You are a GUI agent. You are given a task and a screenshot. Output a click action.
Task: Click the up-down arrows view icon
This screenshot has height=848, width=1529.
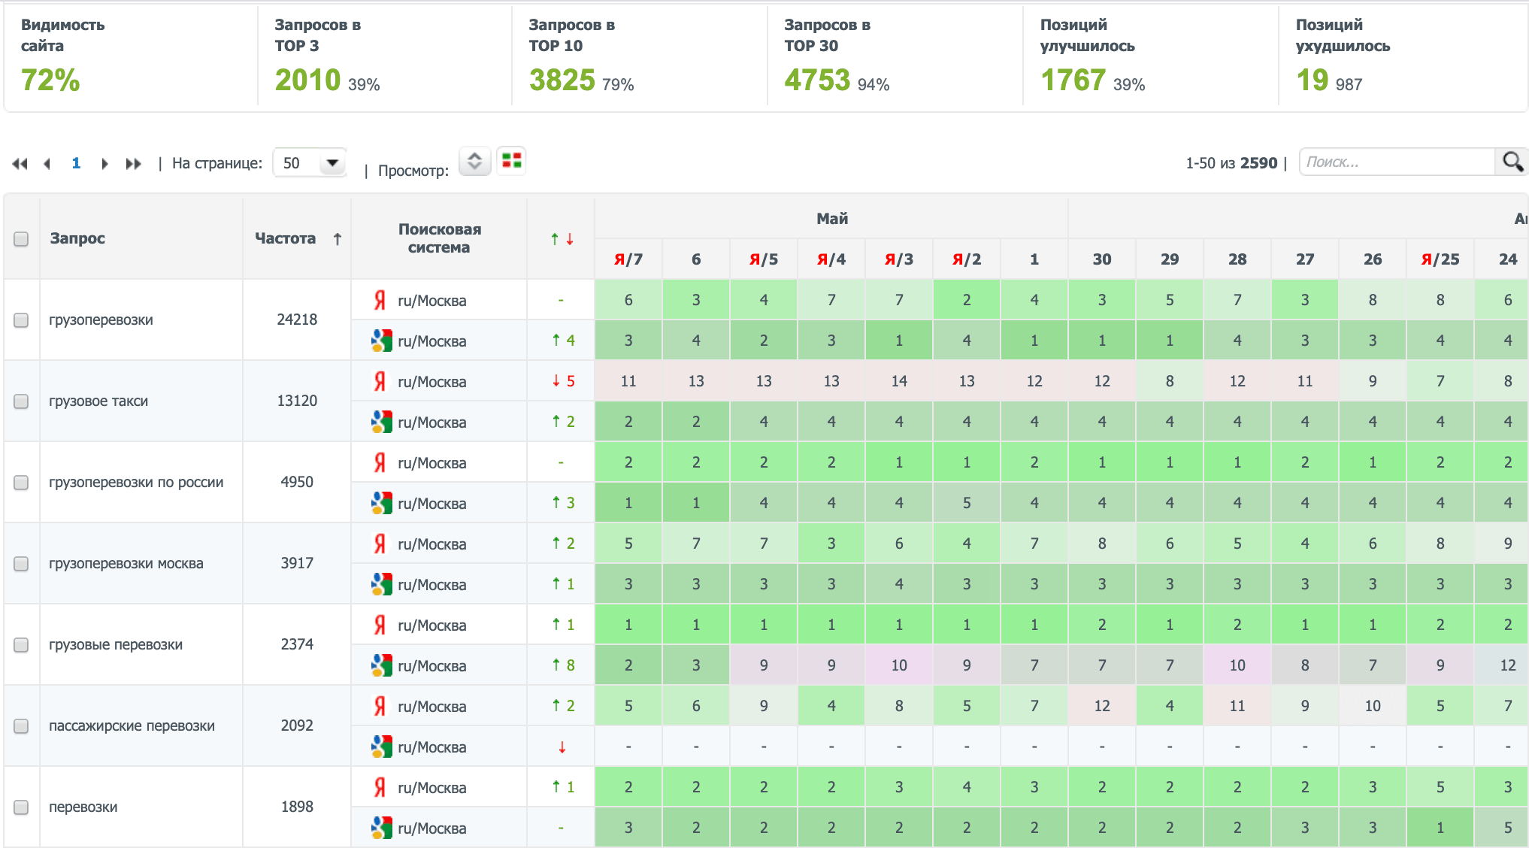(474, 160)
